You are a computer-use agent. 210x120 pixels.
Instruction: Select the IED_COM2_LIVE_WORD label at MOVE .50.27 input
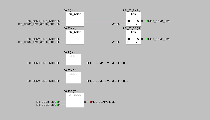tap(41, 81)
